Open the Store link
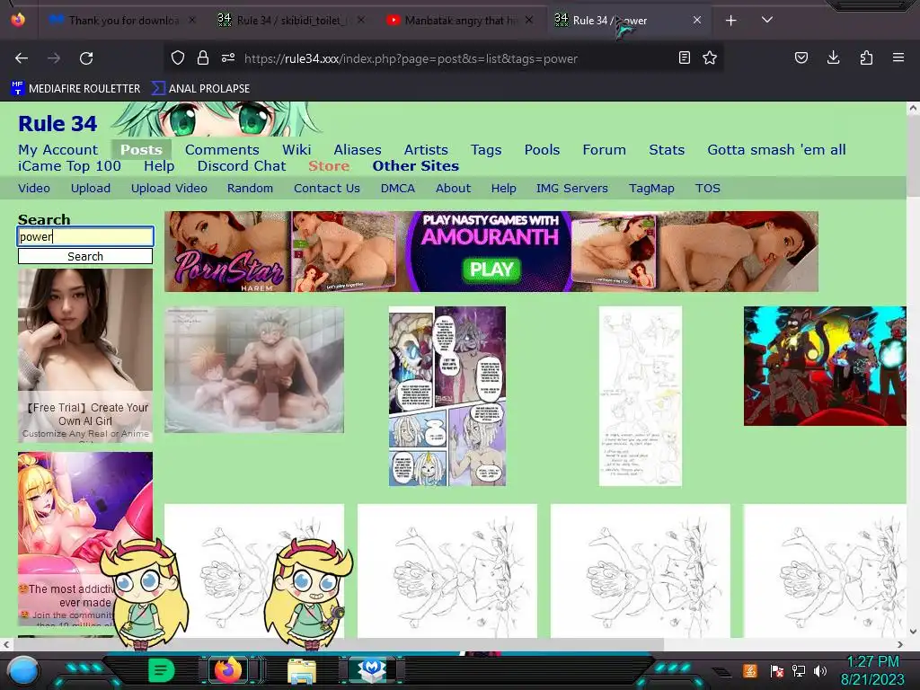 pyautogui.click(x=329, y=166)
